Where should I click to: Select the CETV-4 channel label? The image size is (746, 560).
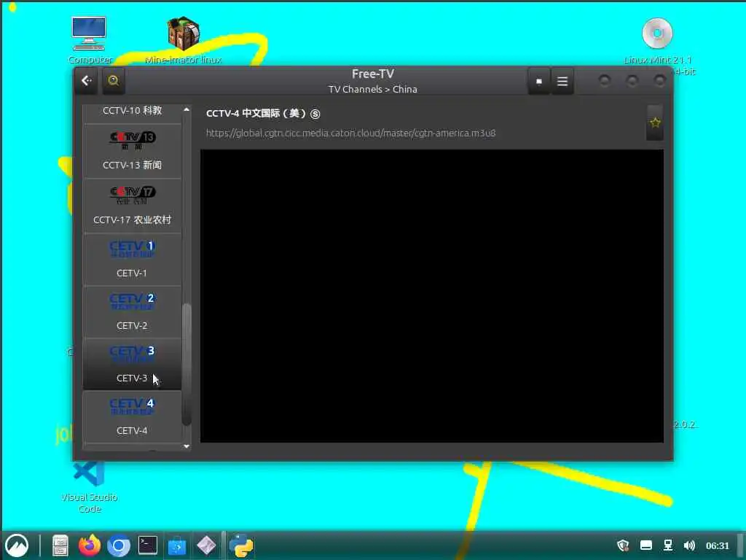click(x=132, y=430)
